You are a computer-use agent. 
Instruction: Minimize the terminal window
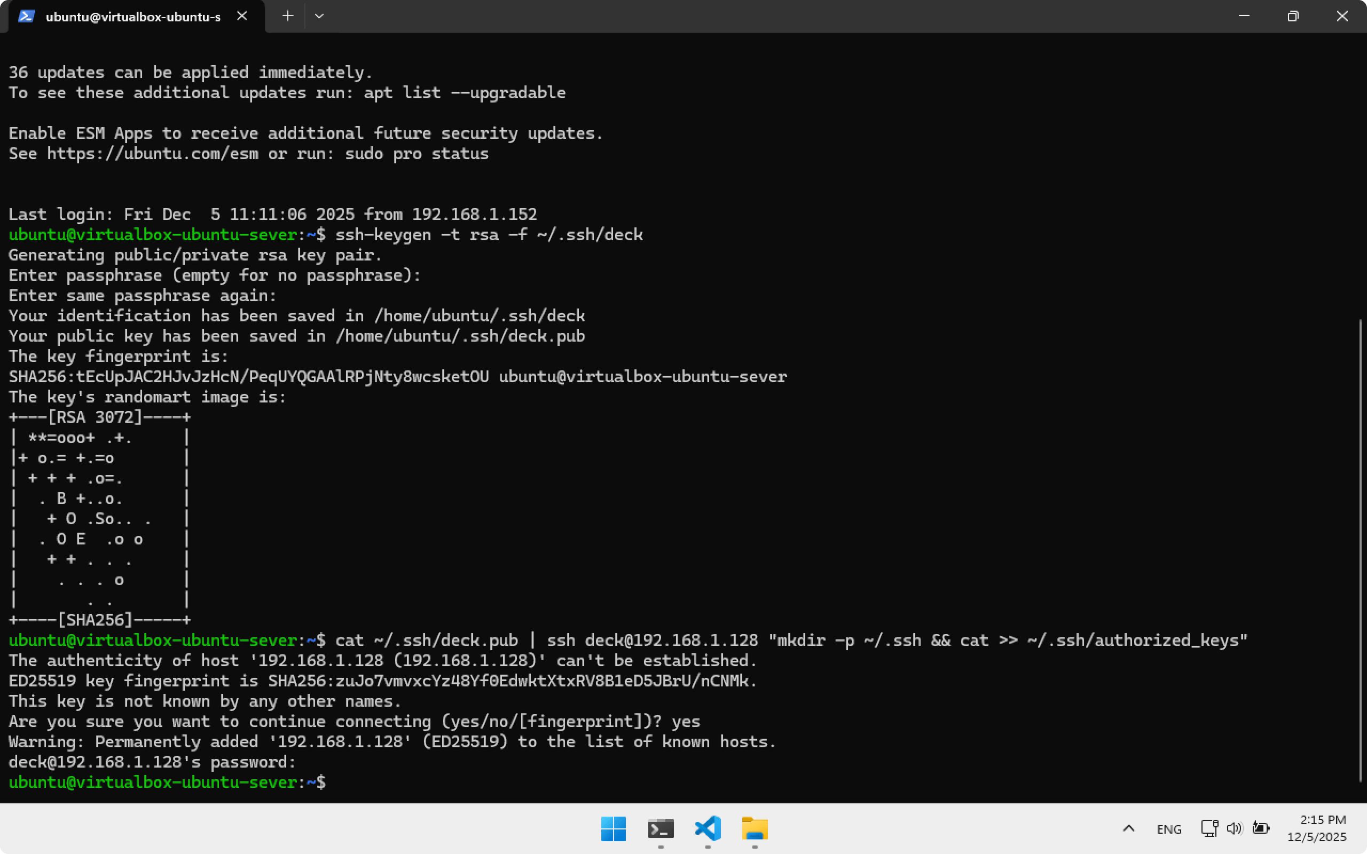(x=1244, y=16)
